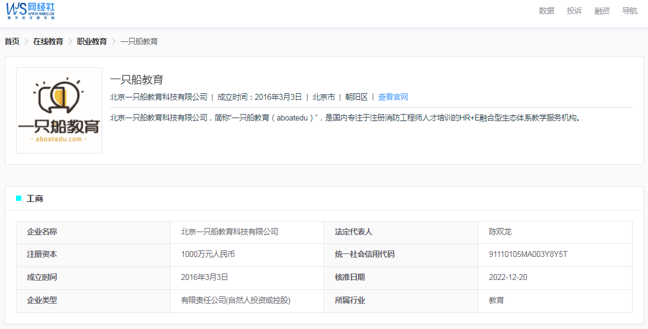Select the 91110105MA003Y8Y5T code cell
648x329 pixels.
[555, 255]
